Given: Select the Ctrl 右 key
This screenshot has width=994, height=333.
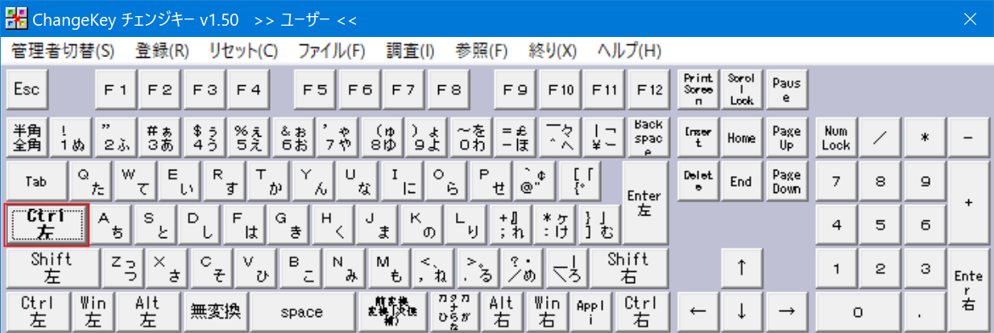Looking at the screenshot, I should 641,311.
